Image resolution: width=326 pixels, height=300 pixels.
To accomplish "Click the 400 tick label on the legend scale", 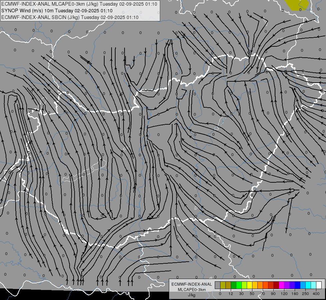I will (316, 294).
